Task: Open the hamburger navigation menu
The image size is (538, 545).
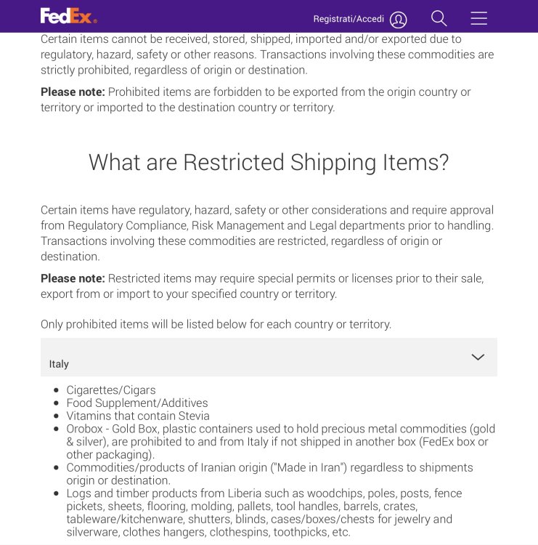Action: pos(478,18)
